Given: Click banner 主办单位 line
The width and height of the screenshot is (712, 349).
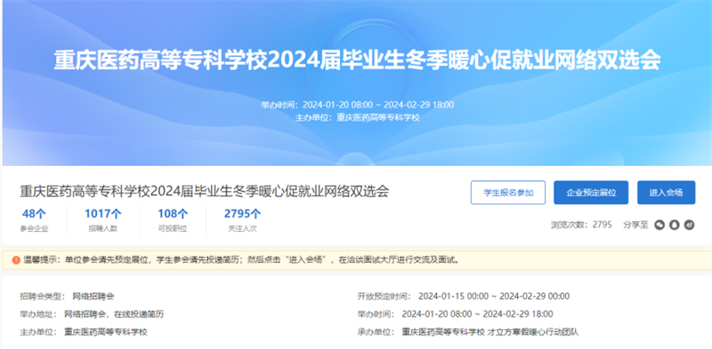Looking at the screenshot, I should 358,118.
